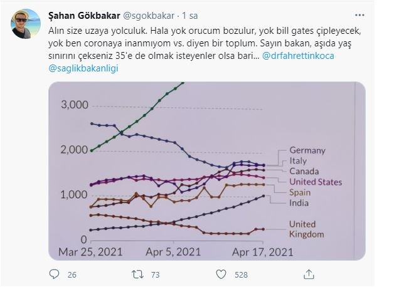The width and height of the screenshot is (409, 287).
Task: Open the three-dot more options menu
Action: coord(359,16)
